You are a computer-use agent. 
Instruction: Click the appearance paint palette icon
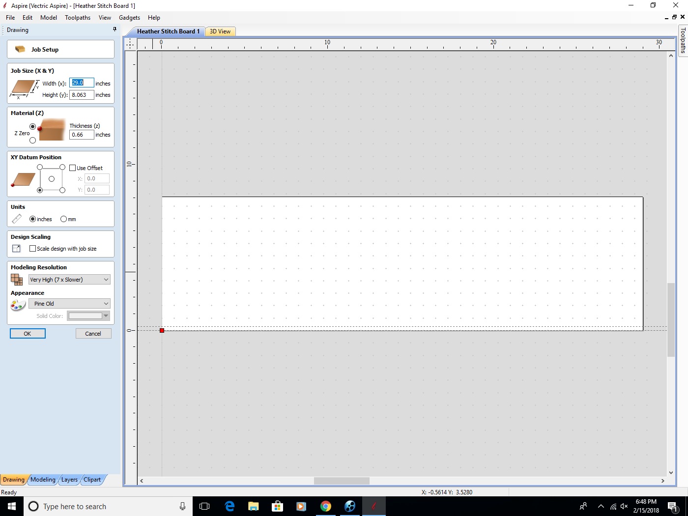coord(18,305)
